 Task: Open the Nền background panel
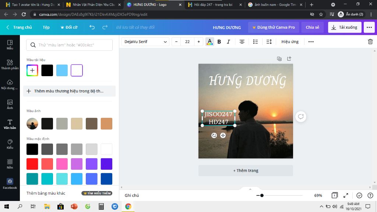click(x=10, y=164)
